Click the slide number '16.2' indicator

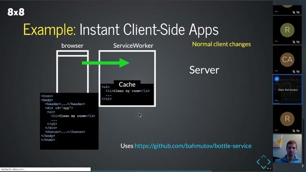pyautogui.click(x=269, y=169)
